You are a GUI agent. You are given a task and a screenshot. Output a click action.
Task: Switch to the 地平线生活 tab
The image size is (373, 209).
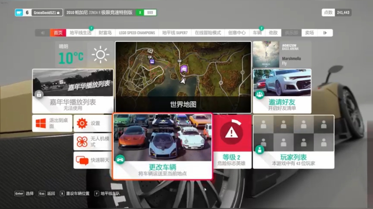(80, 33)
